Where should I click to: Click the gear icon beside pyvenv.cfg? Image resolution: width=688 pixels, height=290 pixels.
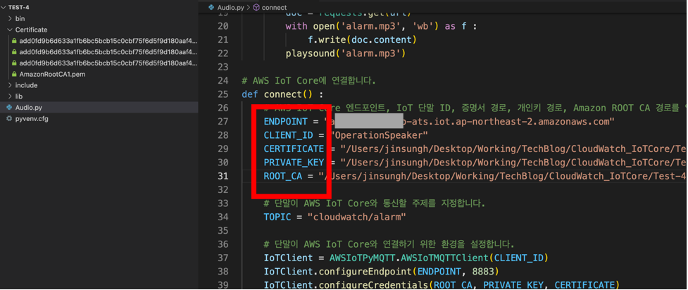(x=9, y=118)
